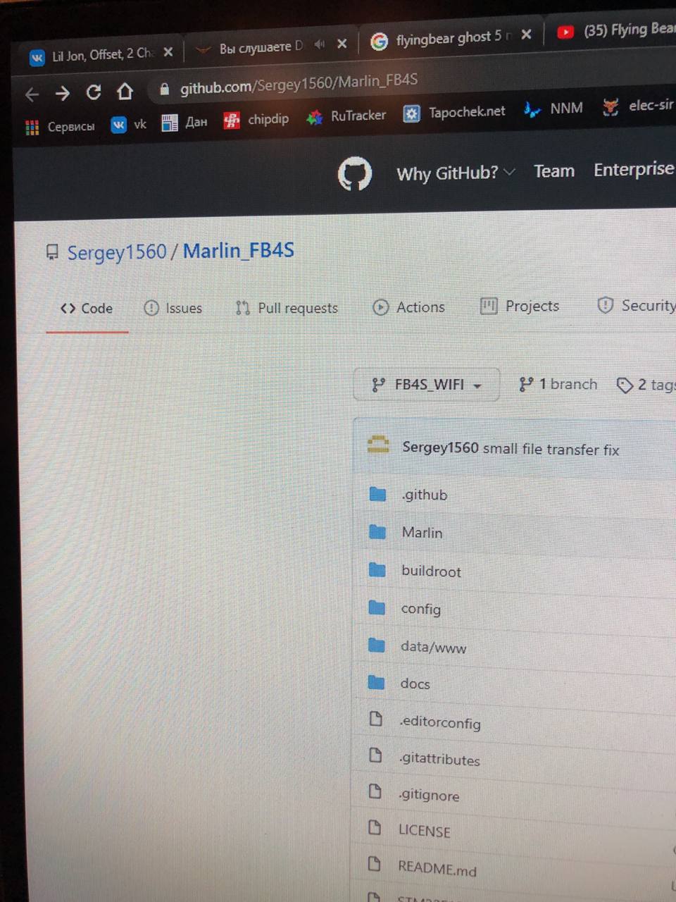Viewport: 676px width, 902px height.
Task: Open the NNM bookmark
Action: 553,109
